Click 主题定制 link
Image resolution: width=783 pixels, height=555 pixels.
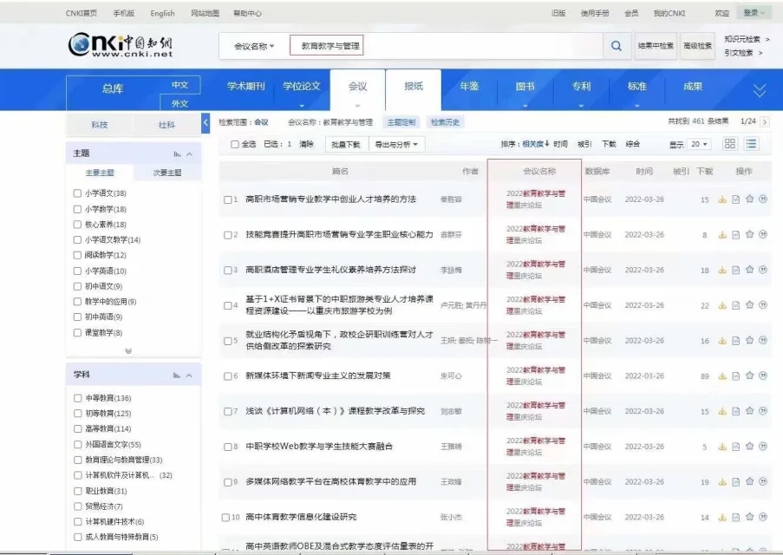[401, 122]
